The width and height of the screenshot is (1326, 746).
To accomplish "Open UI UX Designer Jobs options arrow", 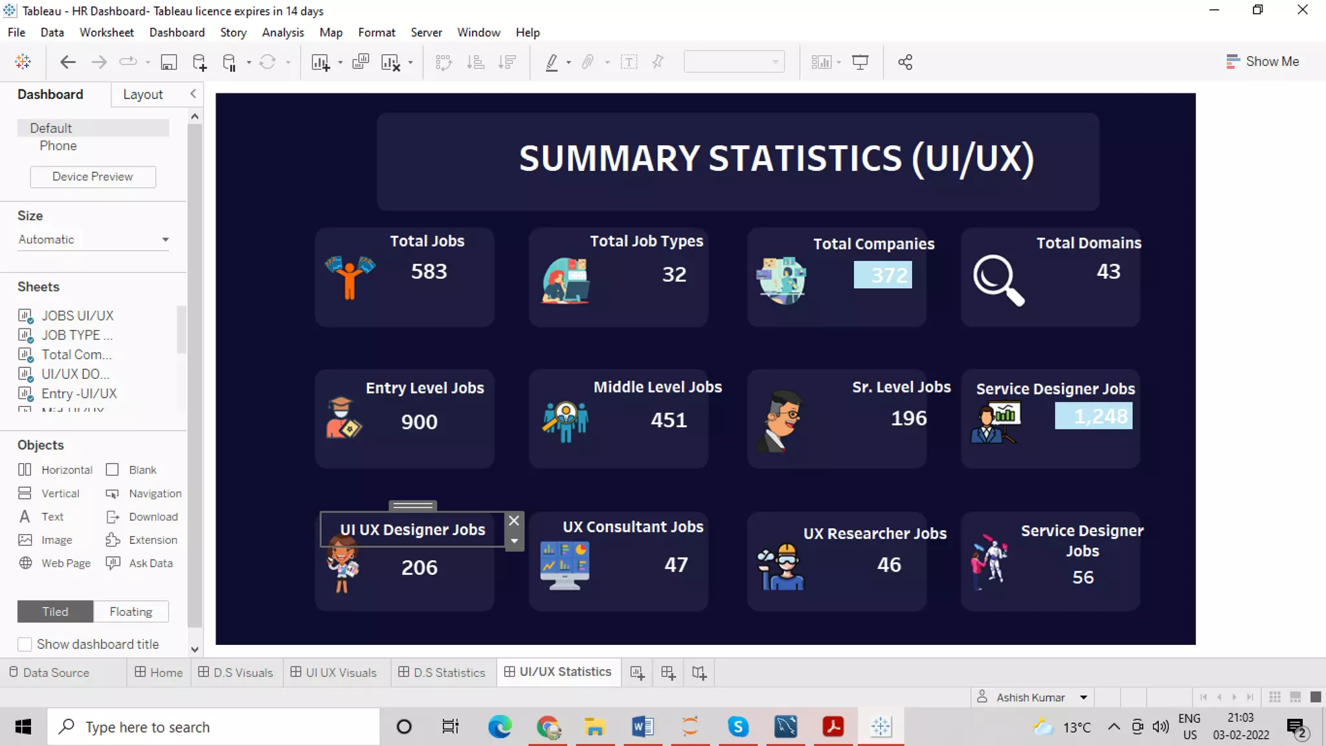I will (514, 541).
